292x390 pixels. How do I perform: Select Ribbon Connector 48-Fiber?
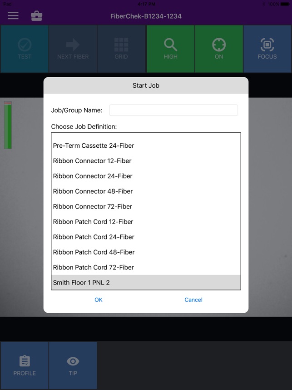click(x=146, y=191)
